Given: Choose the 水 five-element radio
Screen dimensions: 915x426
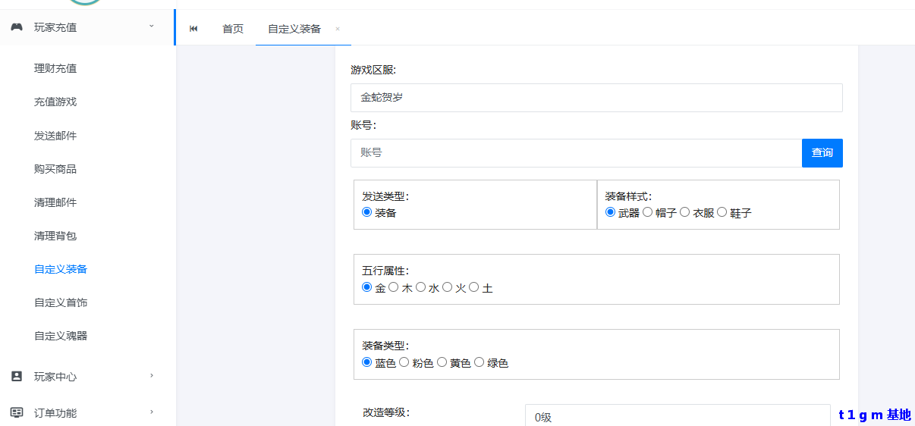Looking at the screenshot, I should pos(420,287).
